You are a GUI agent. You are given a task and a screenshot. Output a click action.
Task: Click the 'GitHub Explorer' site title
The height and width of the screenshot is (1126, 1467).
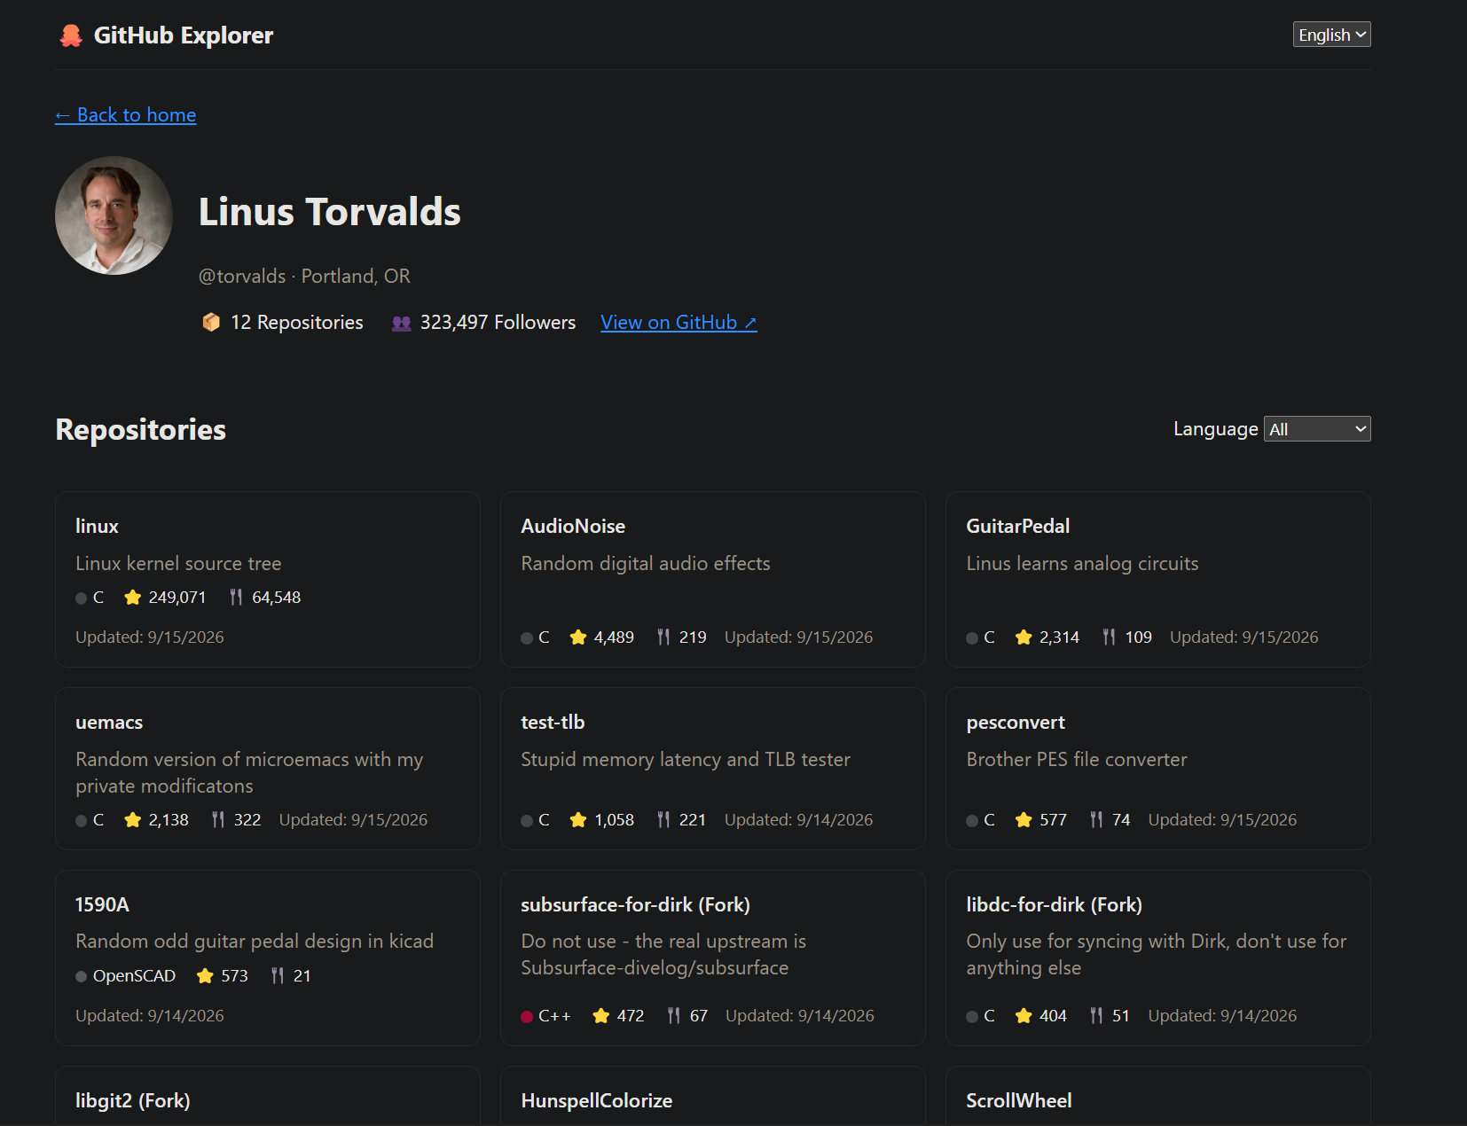click(x=184, y=35)
